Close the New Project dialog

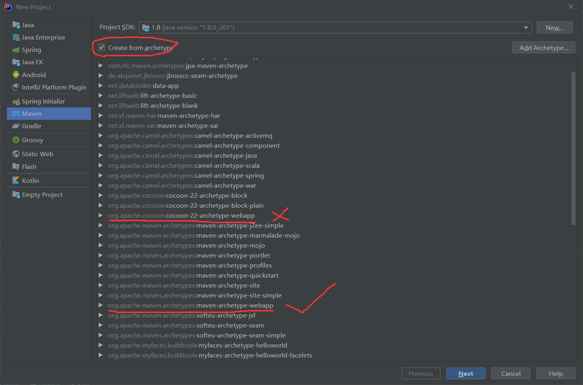pos(571,6)
